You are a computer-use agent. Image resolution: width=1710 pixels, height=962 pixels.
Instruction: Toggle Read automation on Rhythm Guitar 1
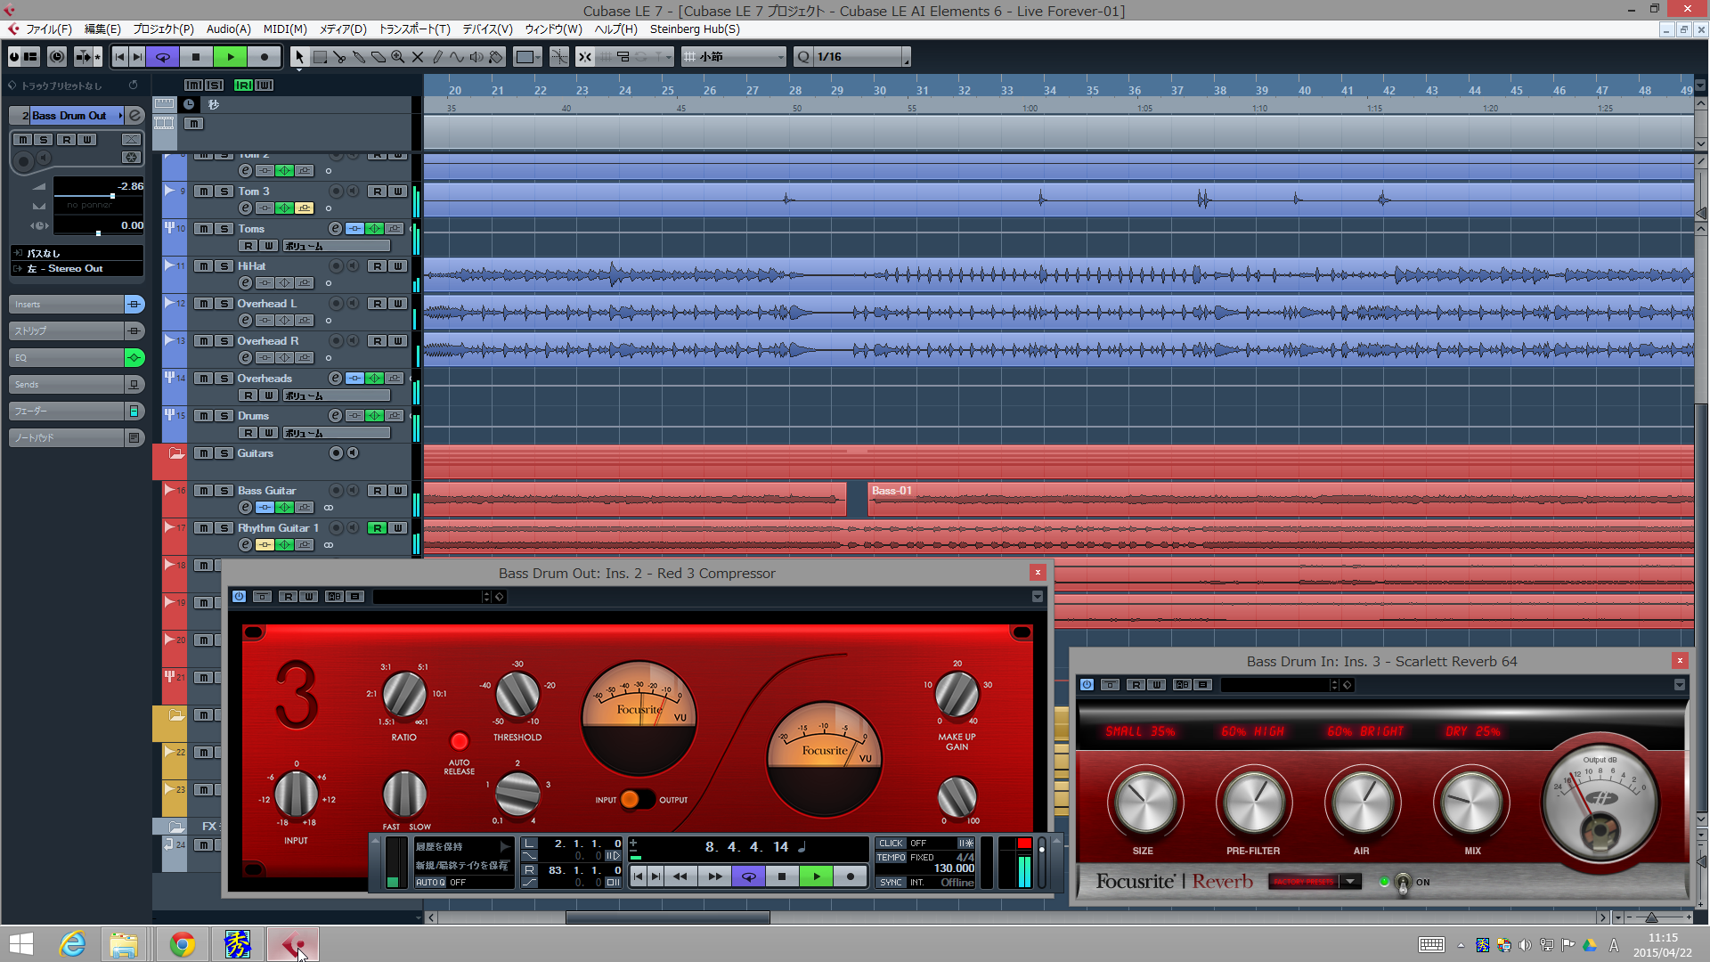pos(377,528)
